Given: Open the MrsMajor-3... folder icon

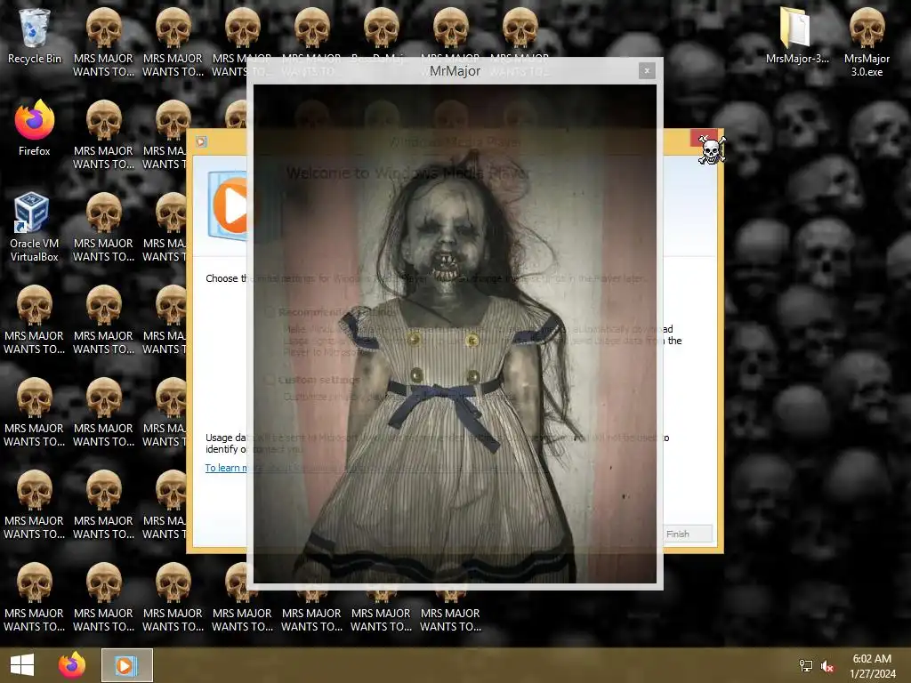Looking at the screenshot, I should 796,36.
